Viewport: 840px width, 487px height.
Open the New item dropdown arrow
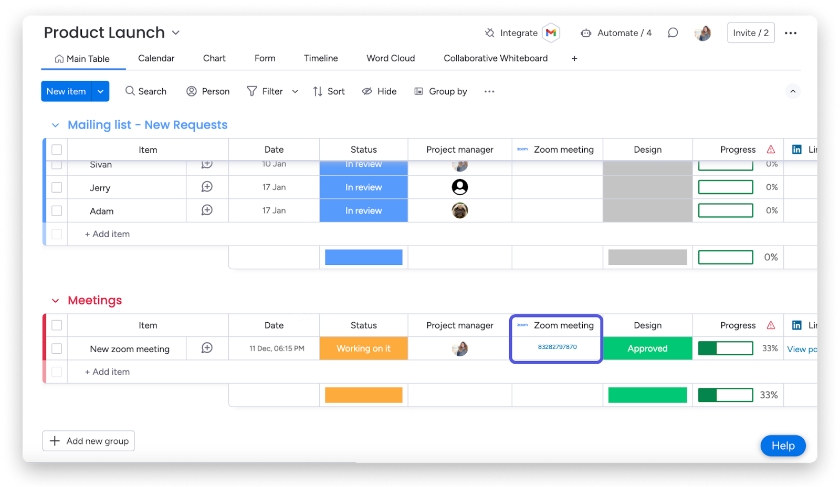click(100, 91)
